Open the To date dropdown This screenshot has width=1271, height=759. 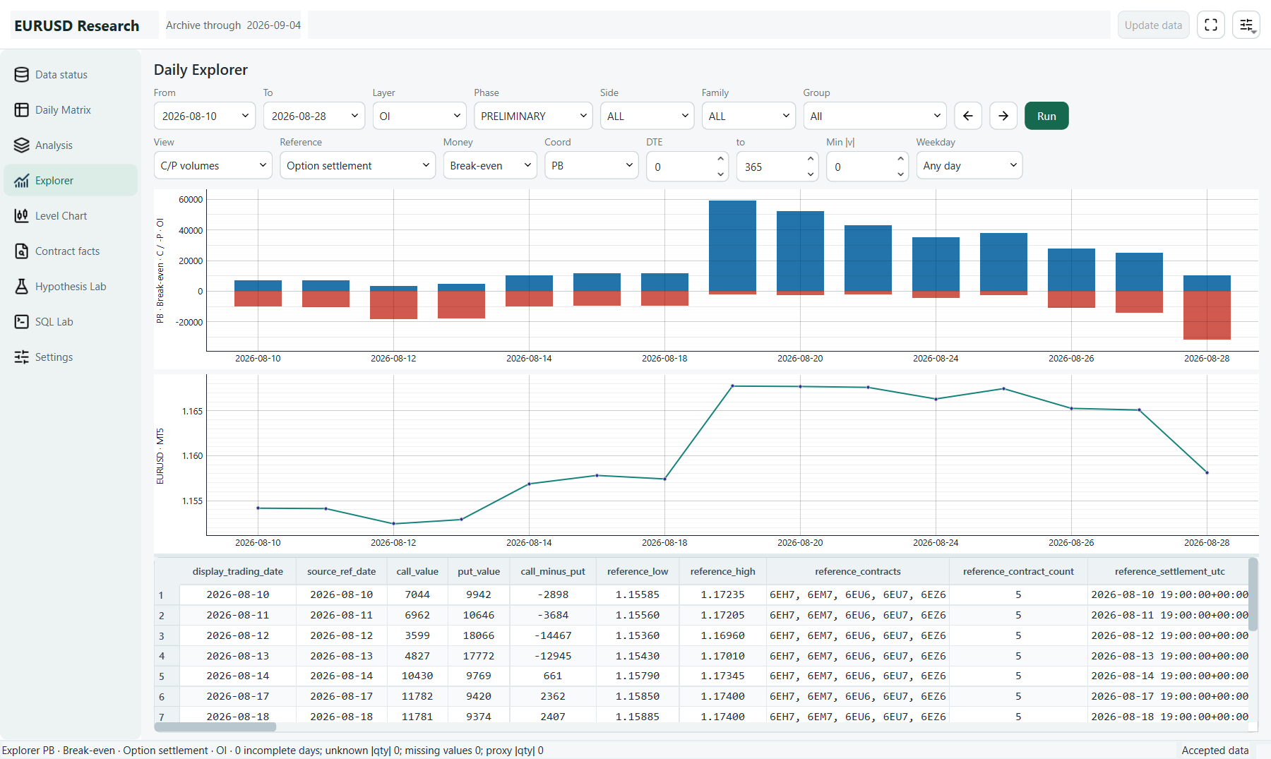pyautogui.click(x=314, y=116)
